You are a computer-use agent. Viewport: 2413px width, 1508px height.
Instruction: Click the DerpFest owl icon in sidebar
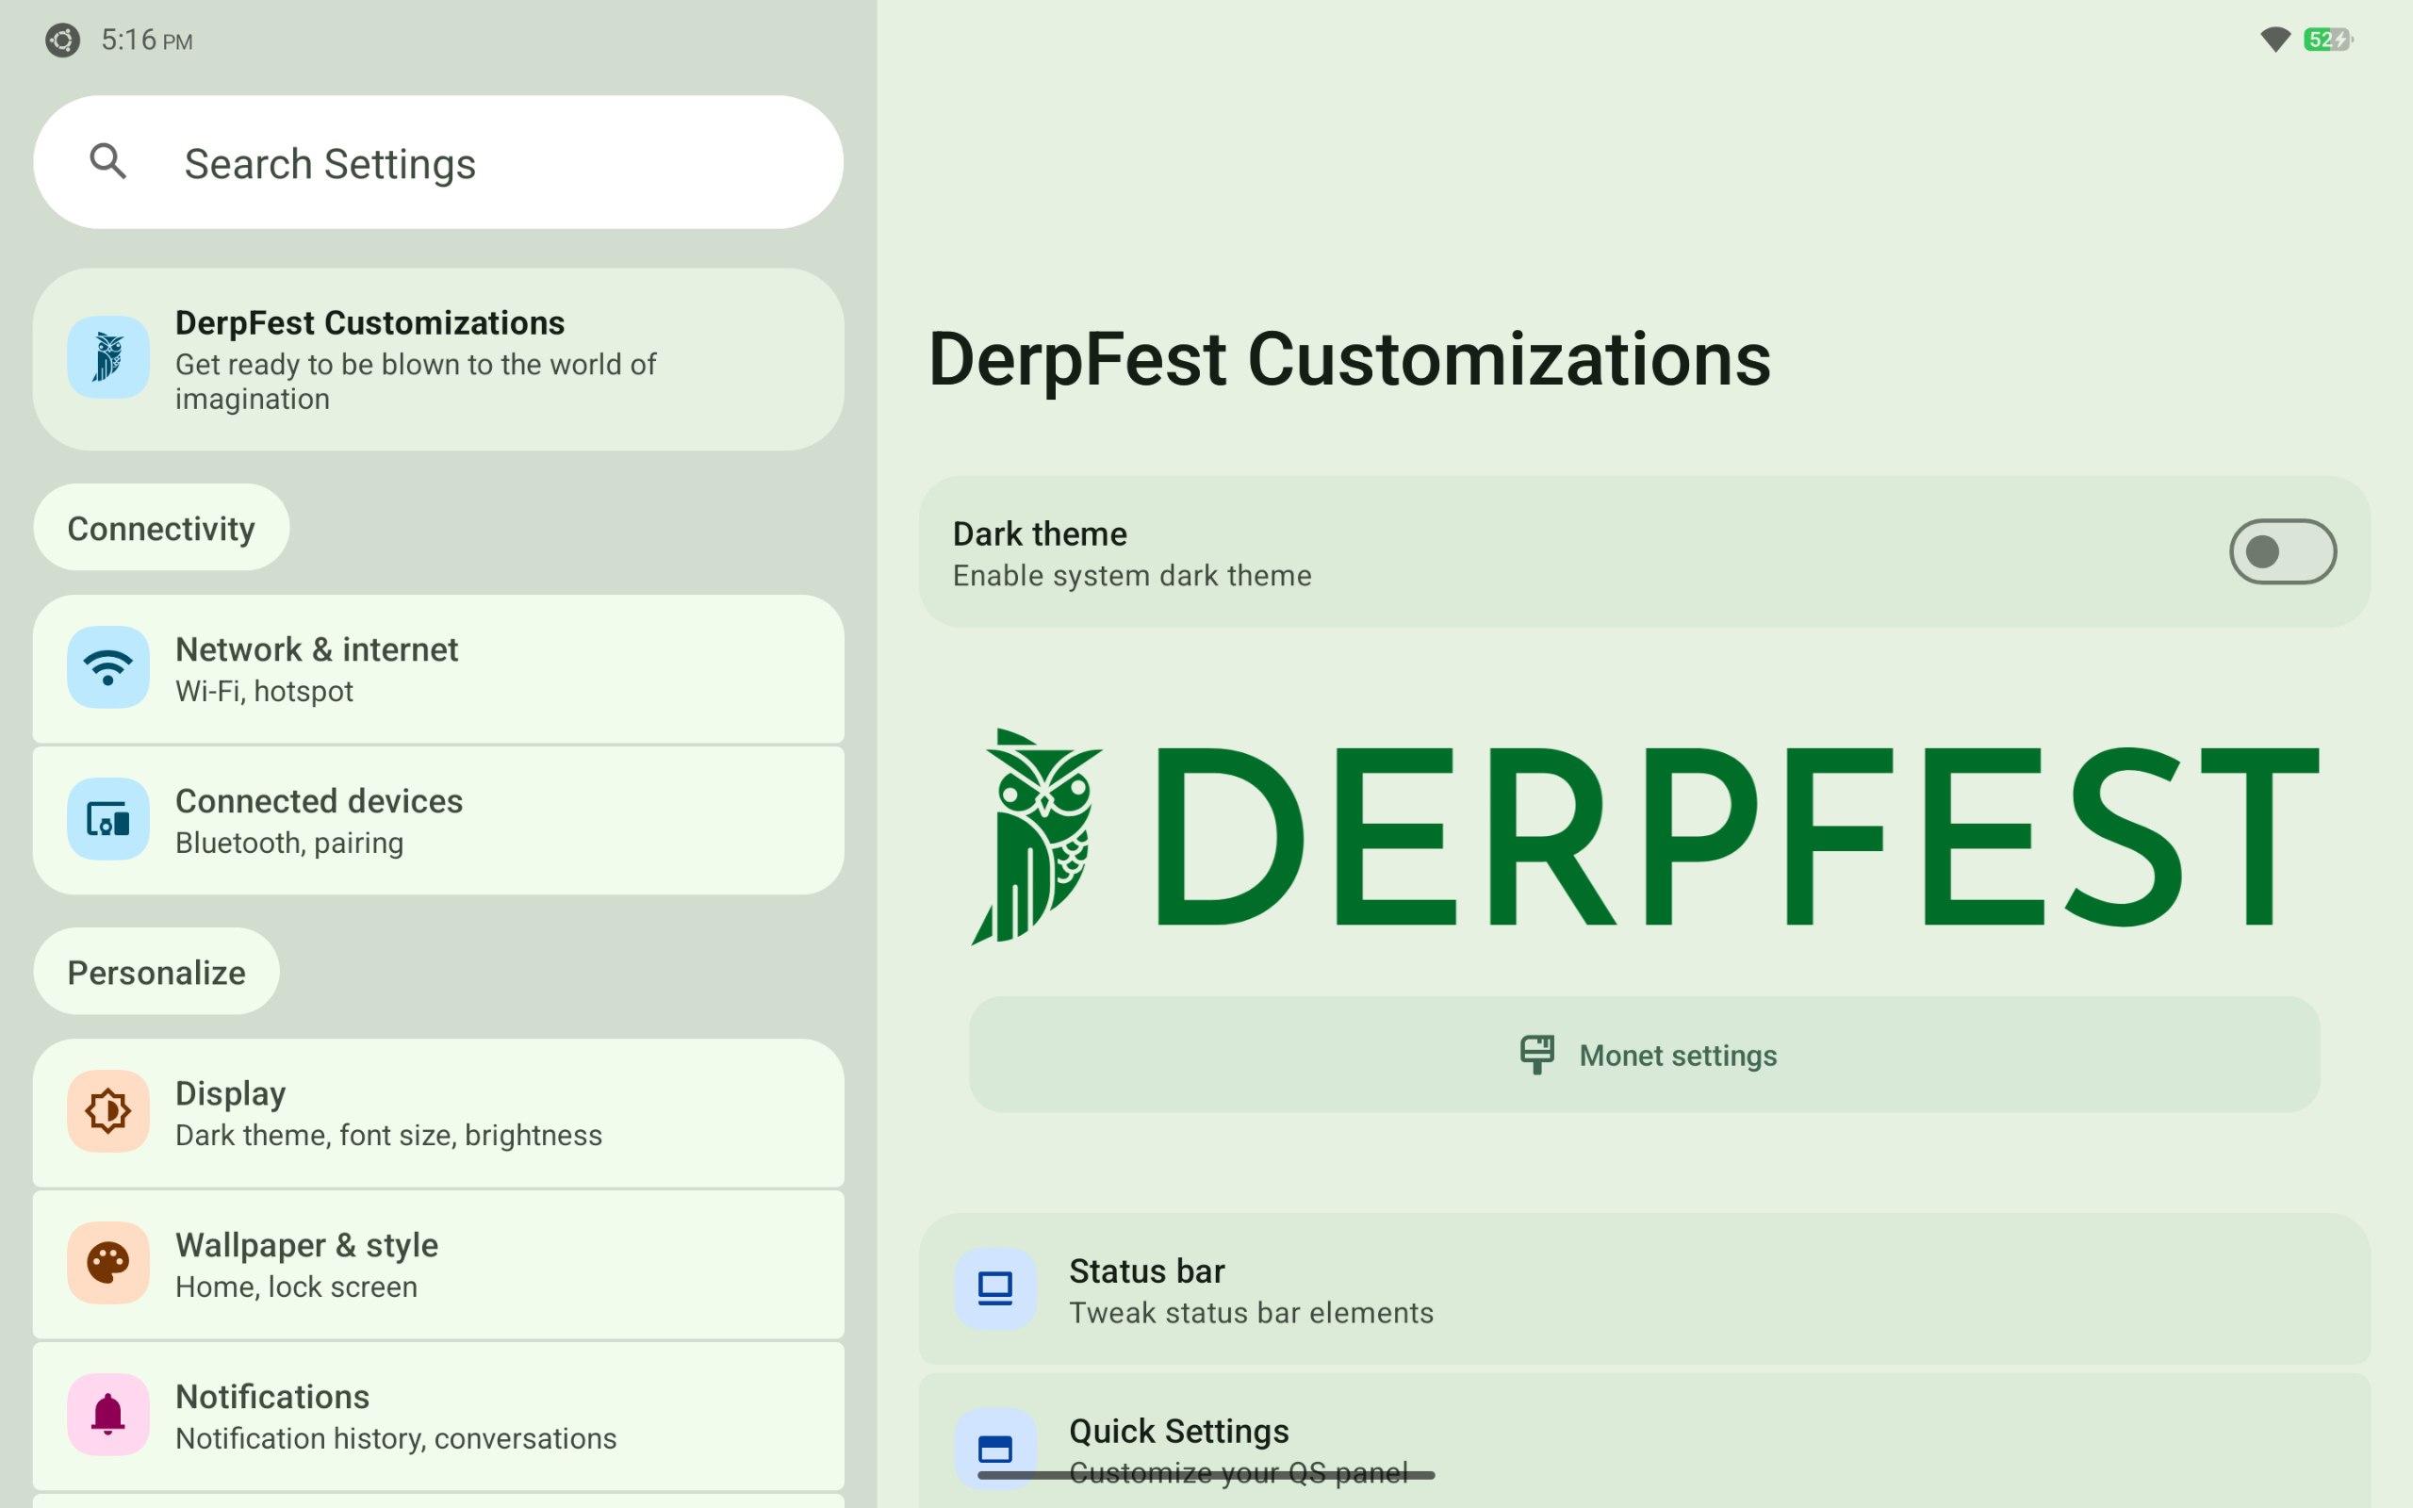coord(107,357)
